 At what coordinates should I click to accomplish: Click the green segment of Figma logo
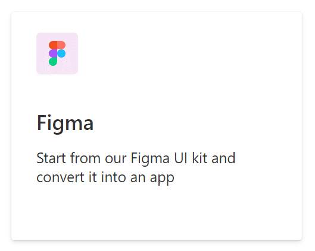[53, 62]
